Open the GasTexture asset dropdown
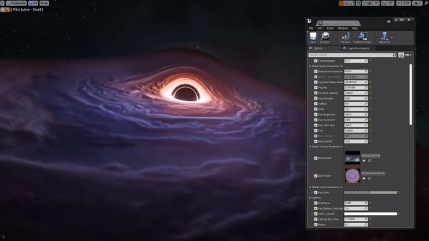This screenshot has width=429, height=241. pyautogui.click(x=373, y=173)
